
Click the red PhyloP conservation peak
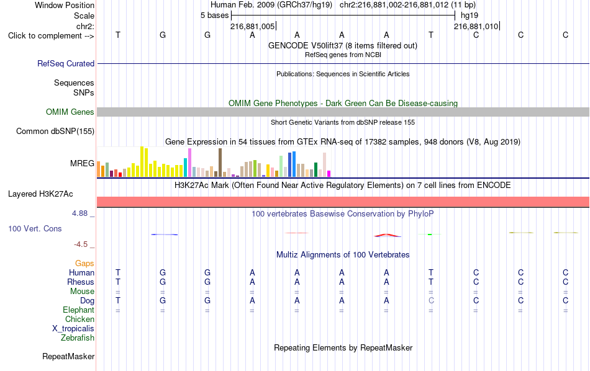coord(387,235)
